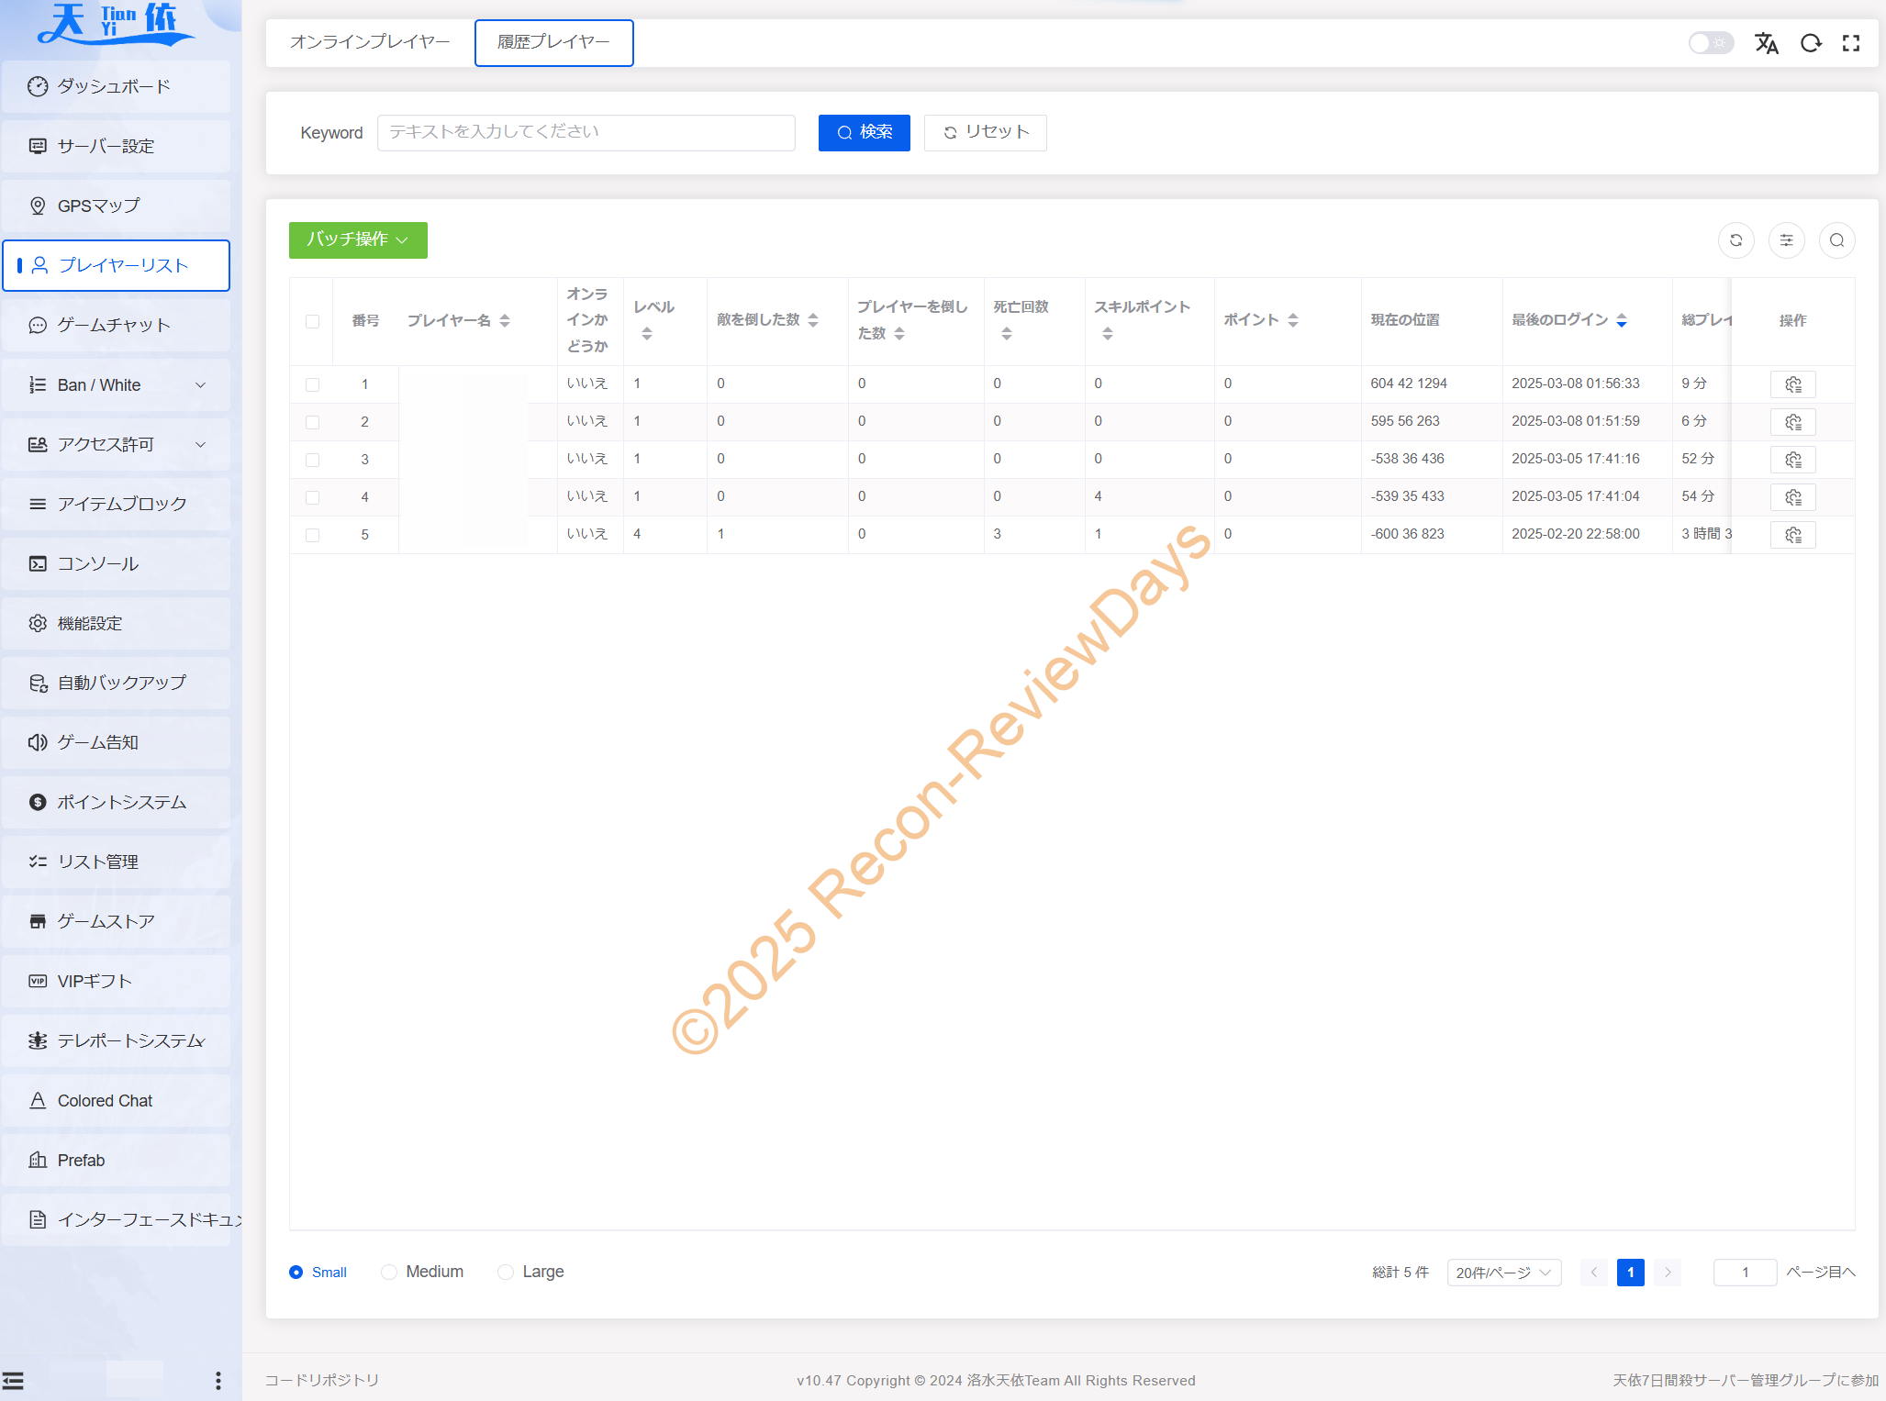Check the checkbox for row 3

pos(312,460)
